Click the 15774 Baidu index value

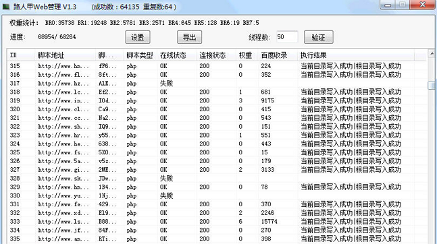coord(269,221)
